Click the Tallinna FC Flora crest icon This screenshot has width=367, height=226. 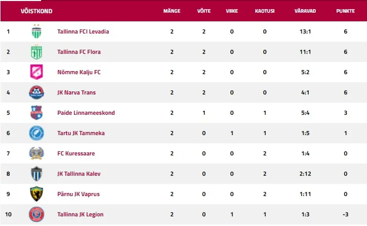[36, 52]
